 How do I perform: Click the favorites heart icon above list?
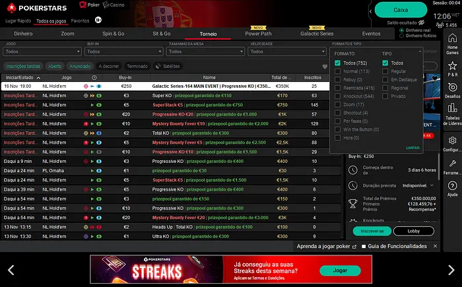pos(325,67)
